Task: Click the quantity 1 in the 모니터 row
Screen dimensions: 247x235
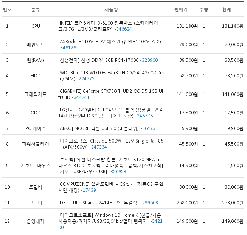Action: [x=204, y=203]
